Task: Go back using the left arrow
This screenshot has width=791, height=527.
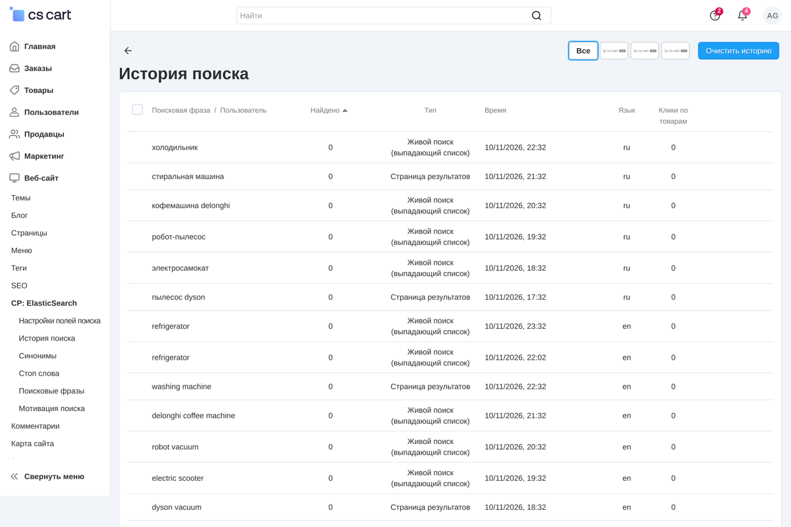Action: coord(128,51)
